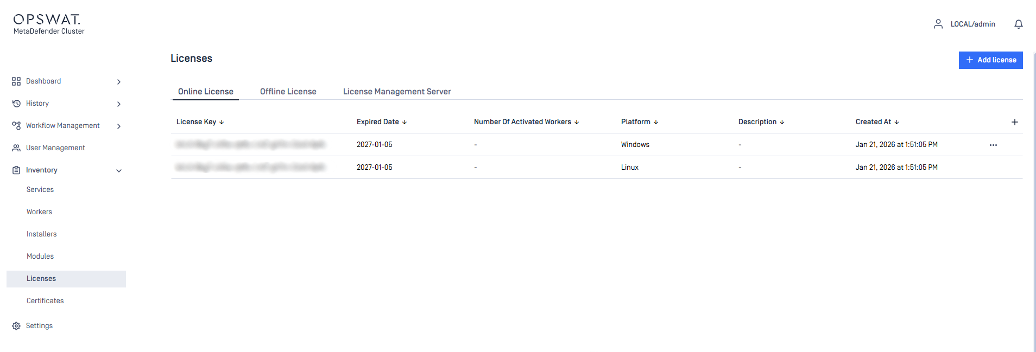Expand the History menu chevron

click(119, 104)
